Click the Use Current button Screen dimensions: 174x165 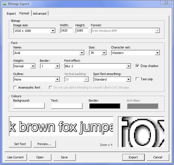[x=16, y=157]
